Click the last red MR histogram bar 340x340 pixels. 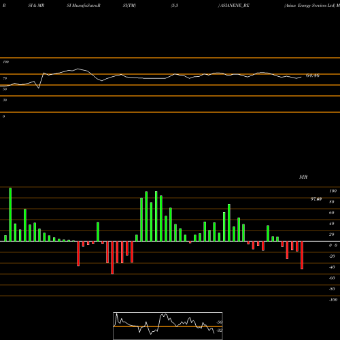click(x=302, y=255)
